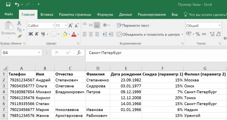Image resolution: width=227 pixels, height=120 pixels.
Task: Select the Format Painter brush
Action: (x=19, y=36)
